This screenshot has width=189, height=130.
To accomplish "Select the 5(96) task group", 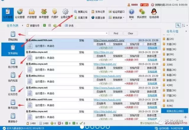I will click(168, 106).
